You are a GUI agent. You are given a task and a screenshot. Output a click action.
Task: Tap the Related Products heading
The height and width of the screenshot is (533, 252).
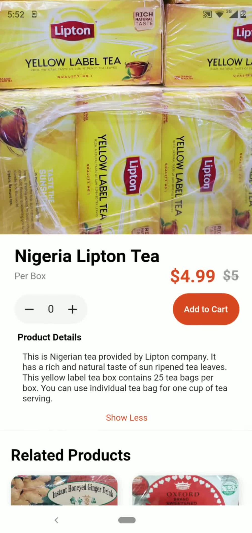point(71,455)
